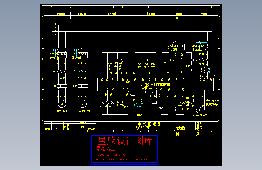
Task: Select the KAL3 relay label
Action: (x=153, y=64)
